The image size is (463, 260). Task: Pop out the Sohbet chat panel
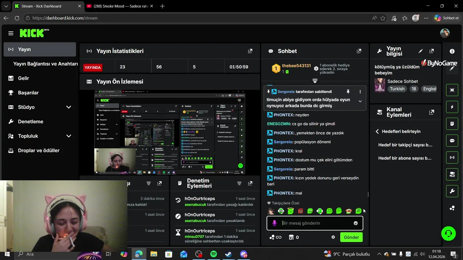tap(359, 51)
